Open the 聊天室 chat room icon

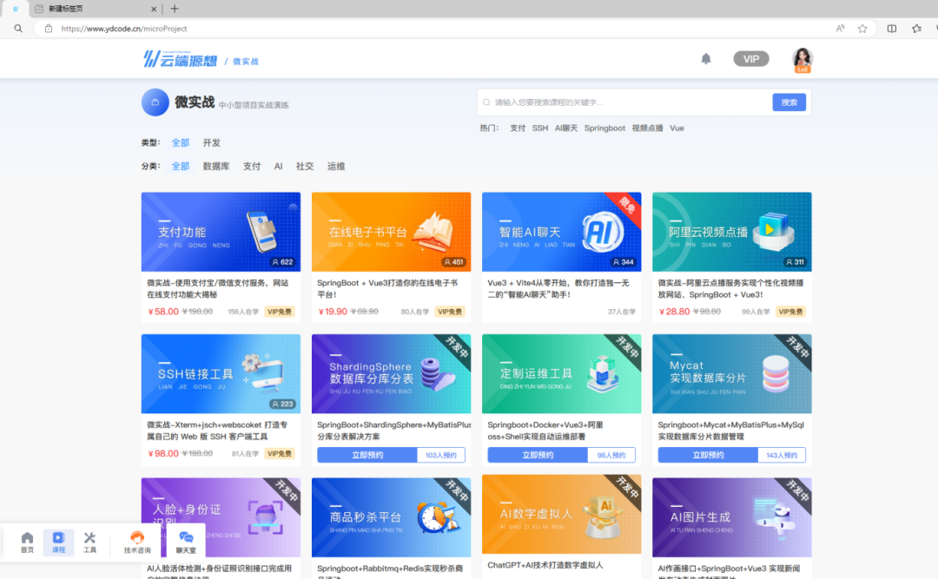(186, 542)
